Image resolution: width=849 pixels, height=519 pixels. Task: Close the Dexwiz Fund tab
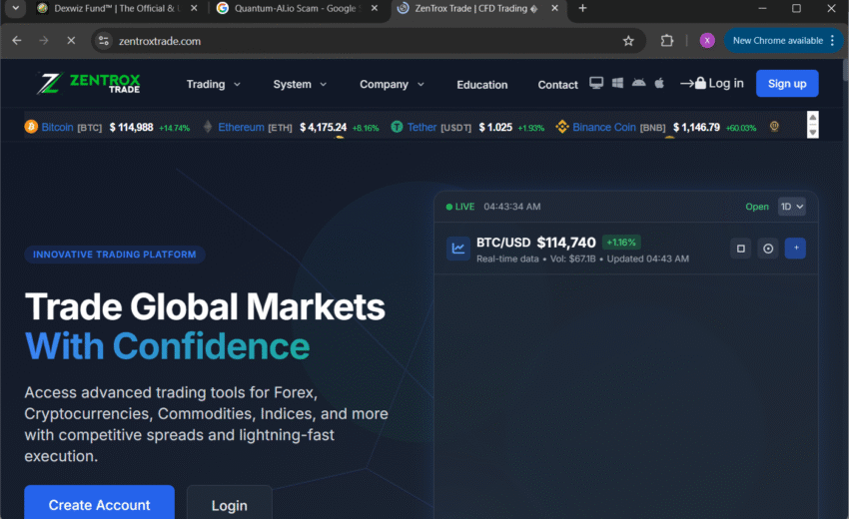[194, 8]
